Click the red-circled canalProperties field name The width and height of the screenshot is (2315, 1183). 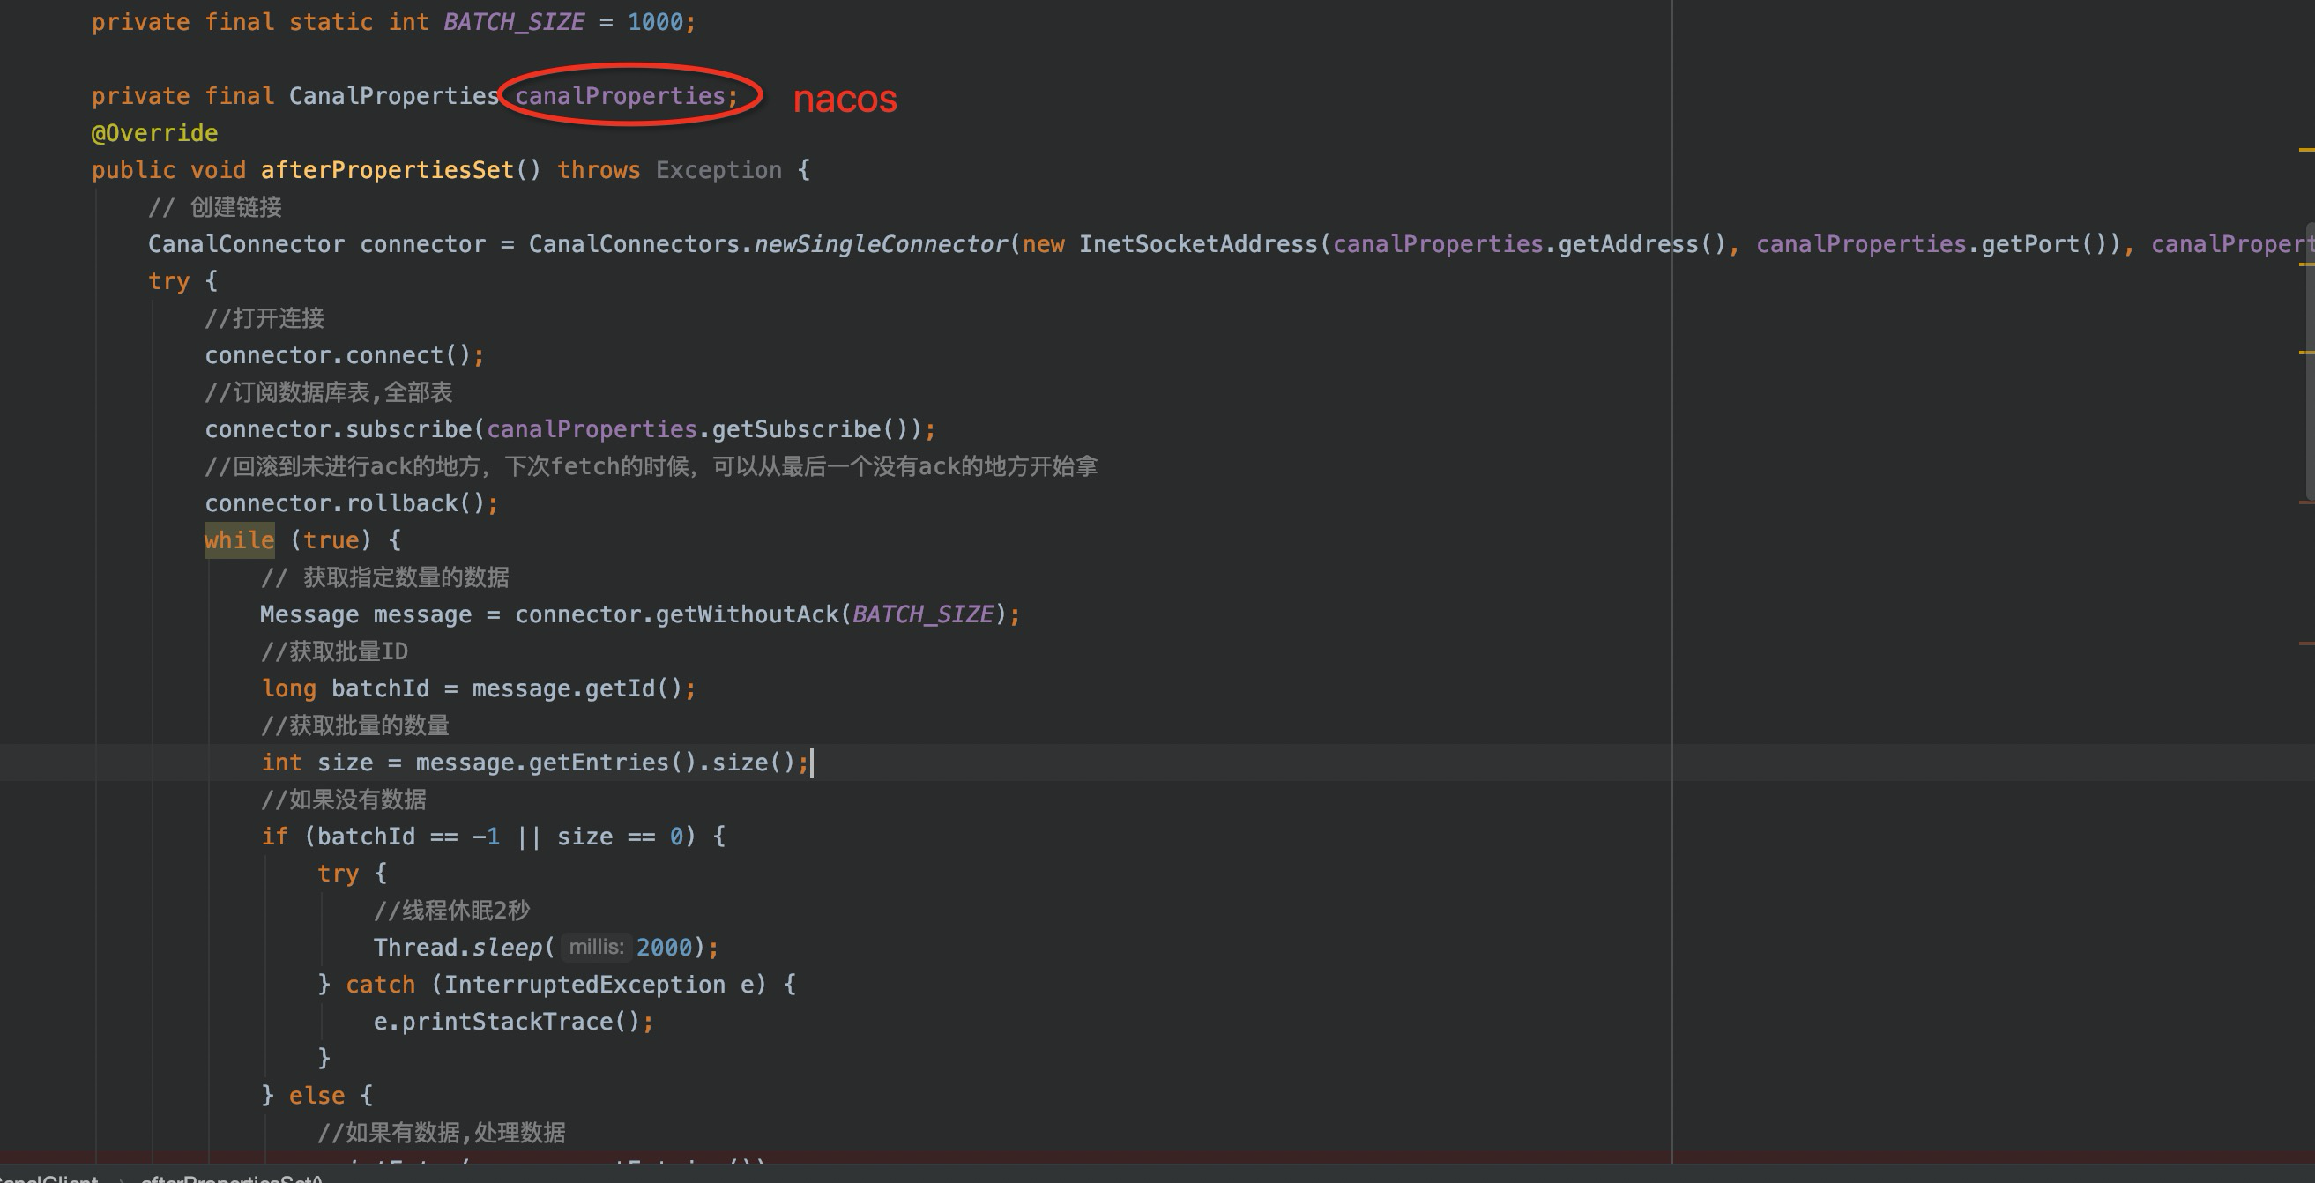[620, 96]
